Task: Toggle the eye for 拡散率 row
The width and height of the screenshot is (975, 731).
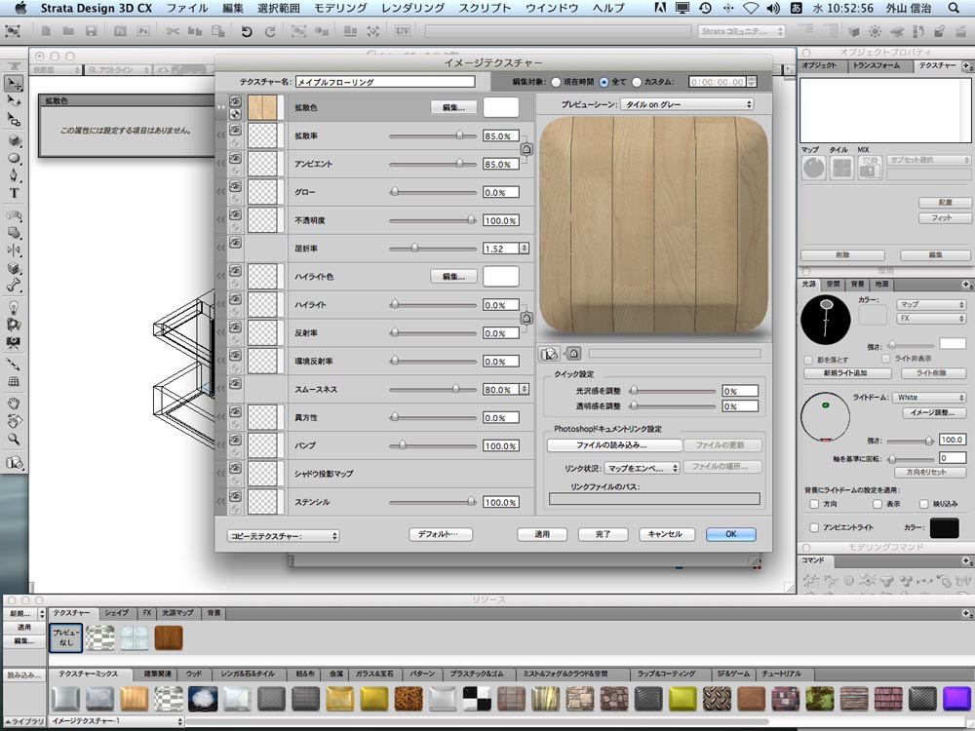Action: pyautogui.click(x=235, y=130)
